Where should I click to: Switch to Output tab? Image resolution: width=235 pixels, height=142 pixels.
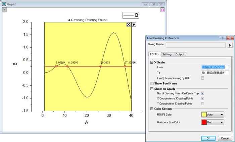click(180, 54)
